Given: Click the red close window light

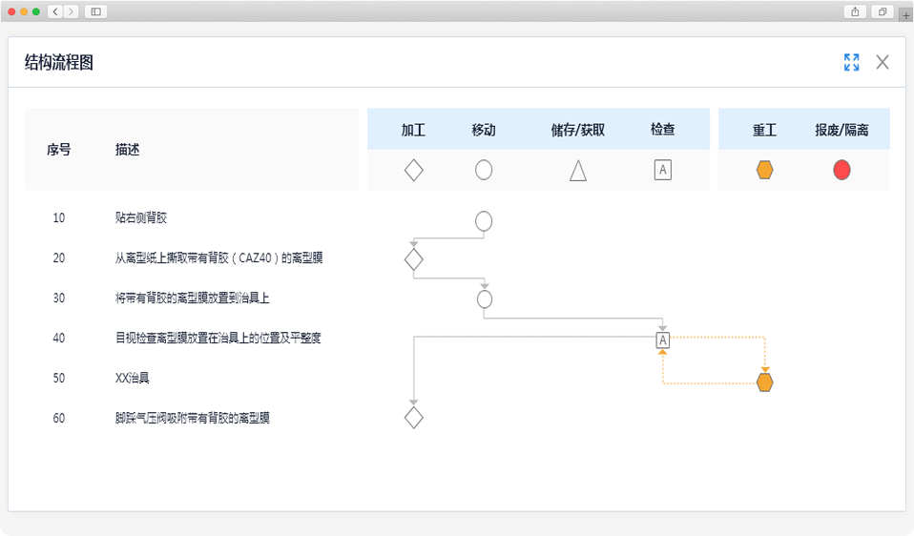Looking at the screenshot, I should coord(11,11).
